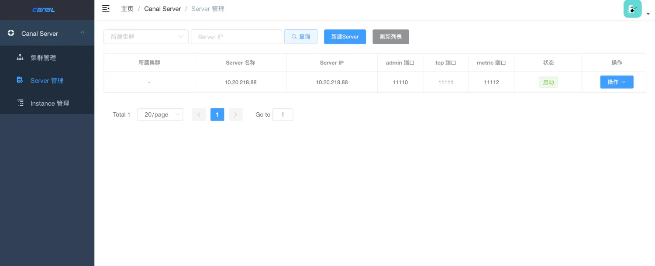This screenshot has width=655, height=266.
Task: Click the metric port value 11112
Action: pyautogui.click(x=491, y=82)
